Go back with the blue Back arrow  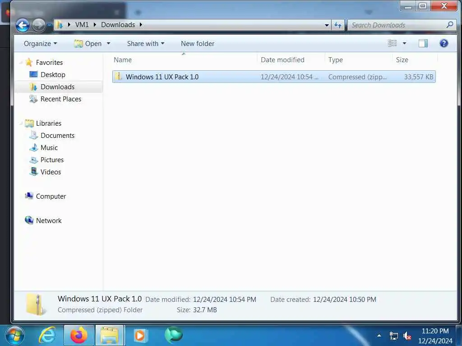click(23, 25)
